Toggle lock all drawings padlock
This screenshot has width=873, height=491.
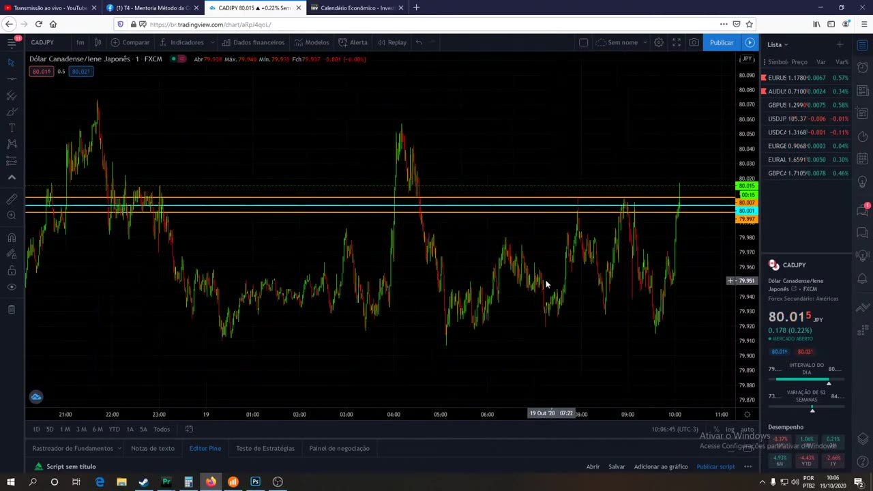pyautogui.click(x=12, y=271)
